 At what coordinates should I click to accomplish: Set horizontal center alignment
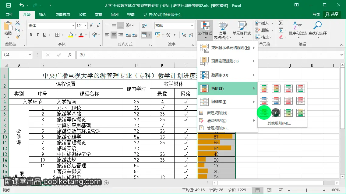(x=114, y=35)
